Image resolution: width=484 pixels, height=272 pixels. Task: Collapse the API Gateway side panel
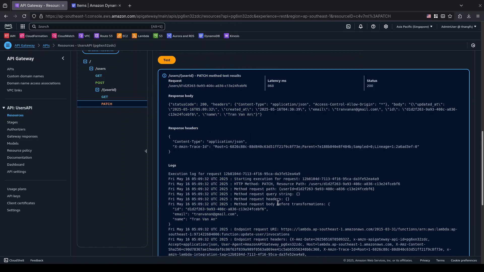coord(63,58)
